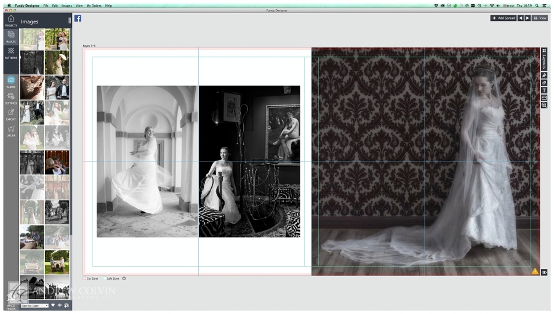This screenshot has width=554, height=314.
Task: Open the Projects section in sidebar
Action: click(x=10, y=21)
